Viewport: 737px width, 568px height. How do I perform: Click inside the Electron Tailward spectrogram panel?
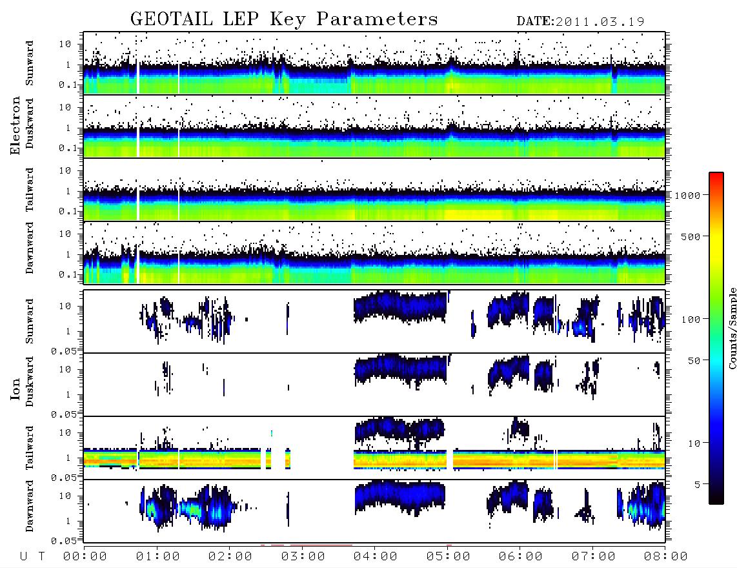[374, 190]
